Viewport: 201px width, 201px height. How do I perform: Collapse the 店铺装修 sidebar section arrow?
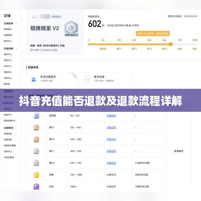pyautogui.click(x=16, y=23)
